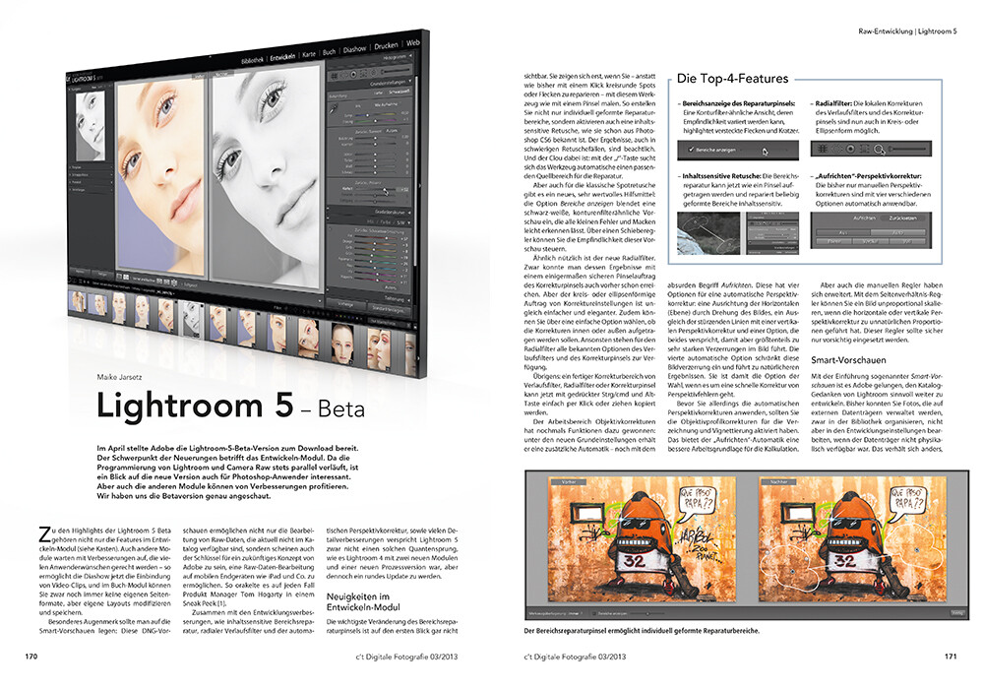Click the Fertig button below graffiti image
Image resolution: width=984 pixels, height=689 pixels.
pos(958,613)
